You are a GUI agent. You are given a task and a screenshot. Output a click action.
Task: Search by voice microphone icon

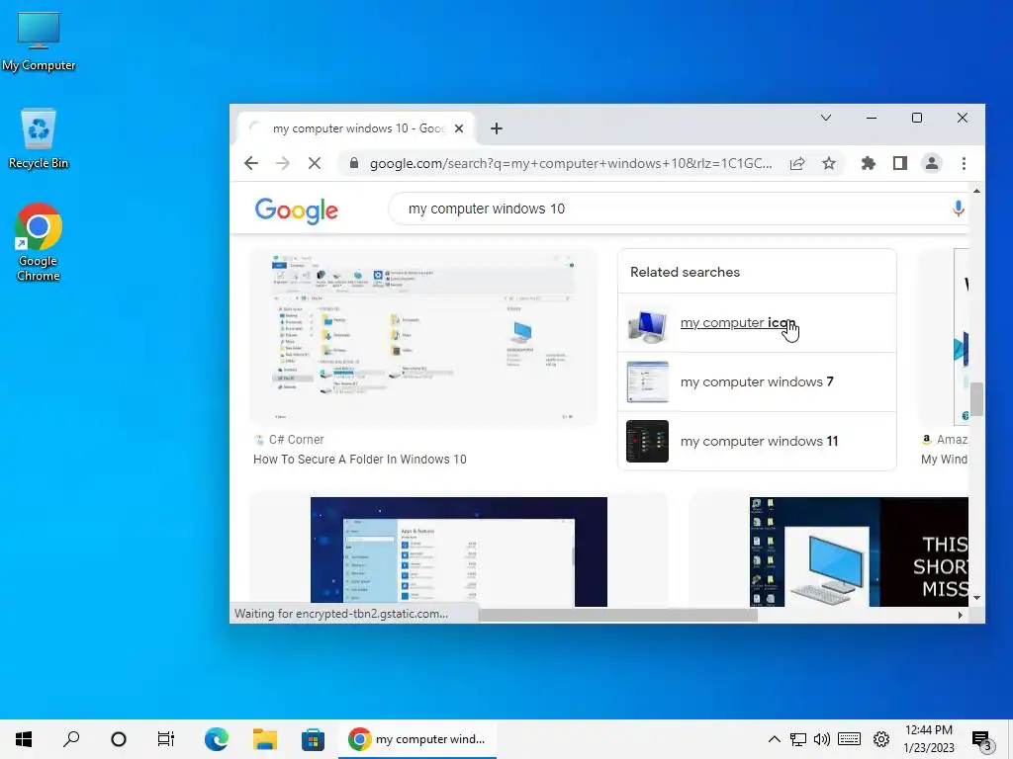pos(958,209)
